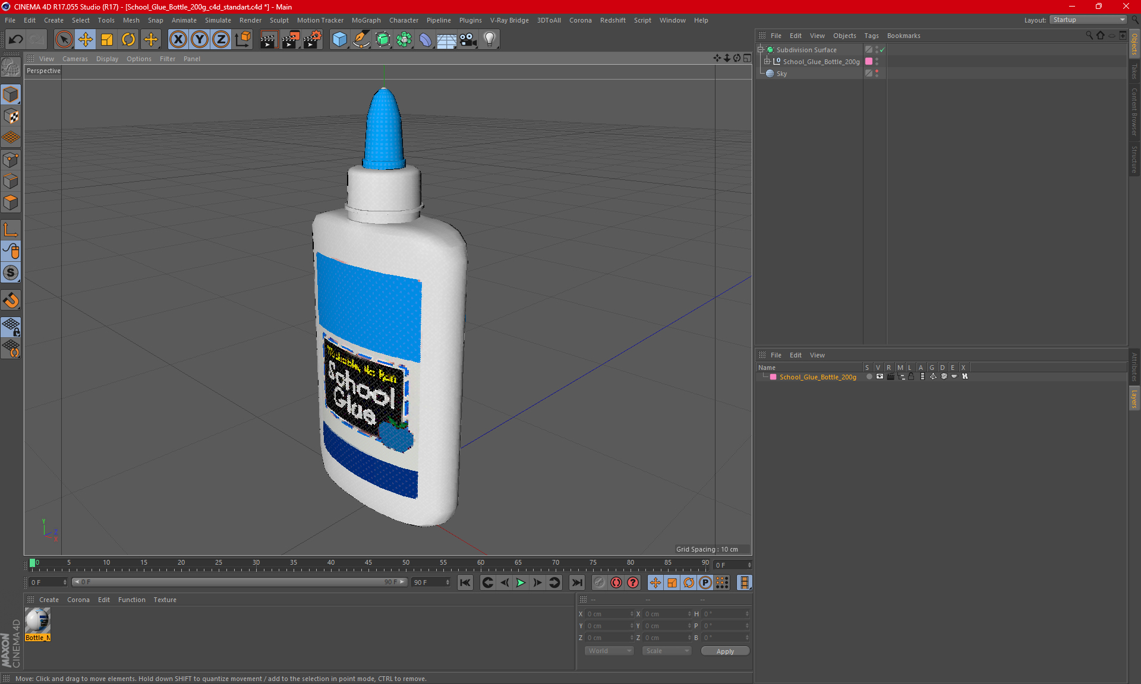Toggle layer Render icon
Screen dimensions: 1141x684
890,376
